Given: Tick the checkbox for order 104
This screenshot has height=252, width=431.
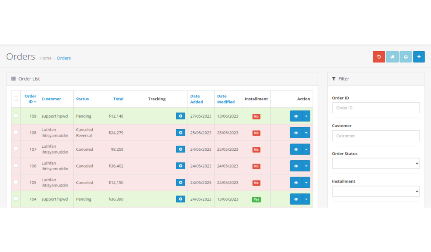Looking at the screenshot, I should pos(16,199).
